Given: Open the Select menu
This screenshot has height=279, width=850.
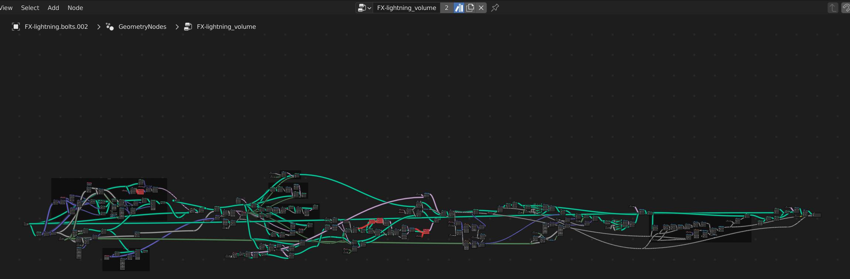Looking at the screenshot, I should pos(30,8).
